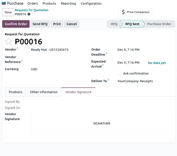Click the Confirm Order button

[16, 24]
